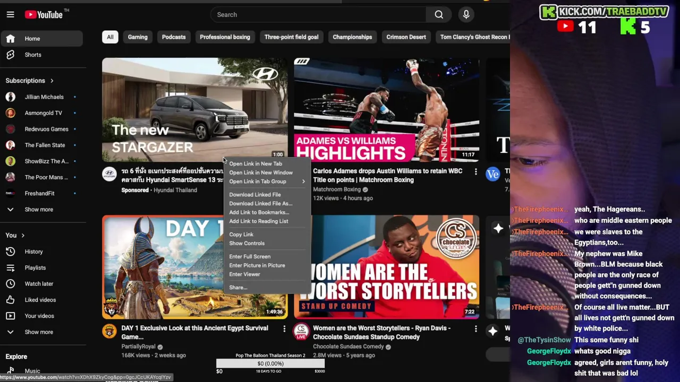
Task: Show more under the You section
Action: point(41,332)
